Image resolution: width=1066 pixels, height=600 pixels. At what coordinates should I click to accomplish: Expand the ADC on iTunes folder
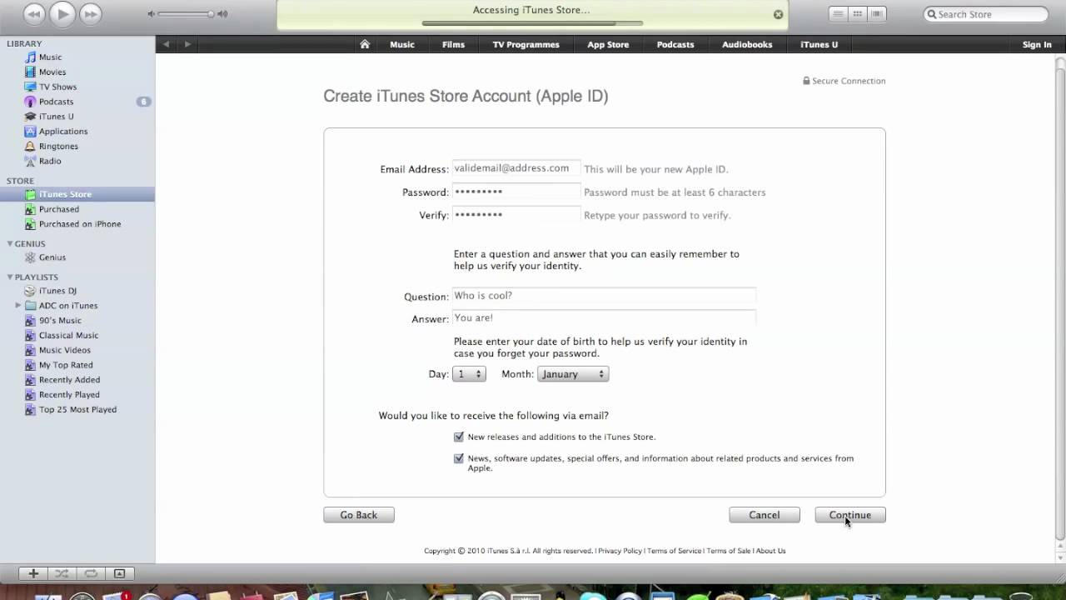pos(18,305)
